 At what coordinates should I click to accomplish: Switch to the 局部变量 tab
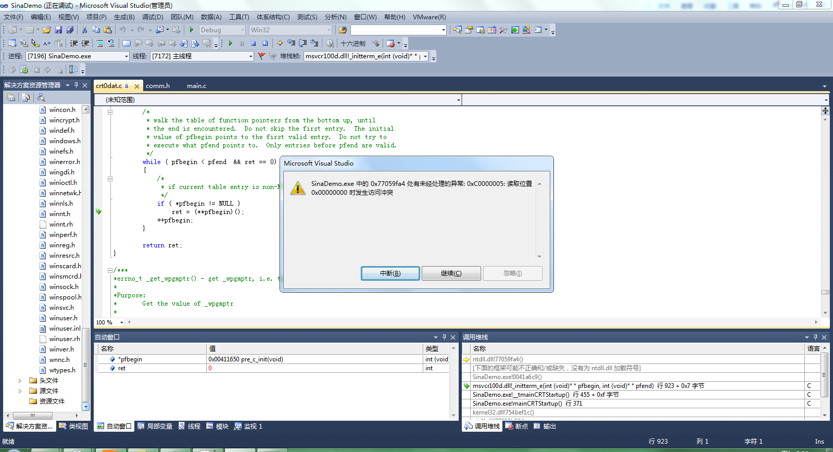pos(155,426)
